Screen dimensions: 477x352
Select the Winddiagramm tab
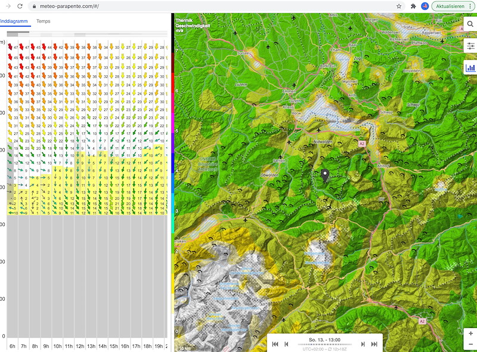pyautogui.click(x=14, y=21)
